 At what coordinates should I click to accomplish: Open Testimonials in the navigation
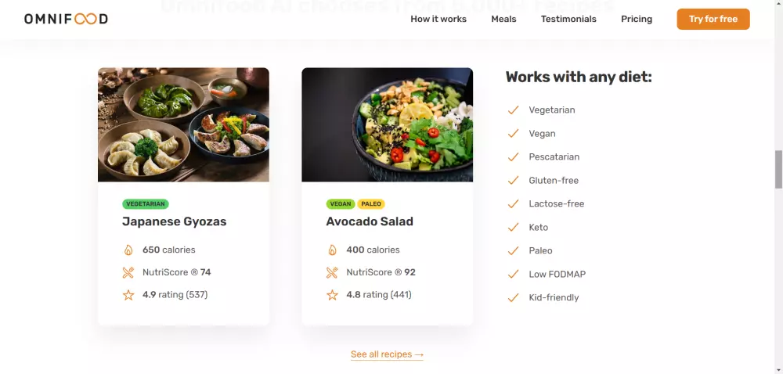(x=568, y=19)
